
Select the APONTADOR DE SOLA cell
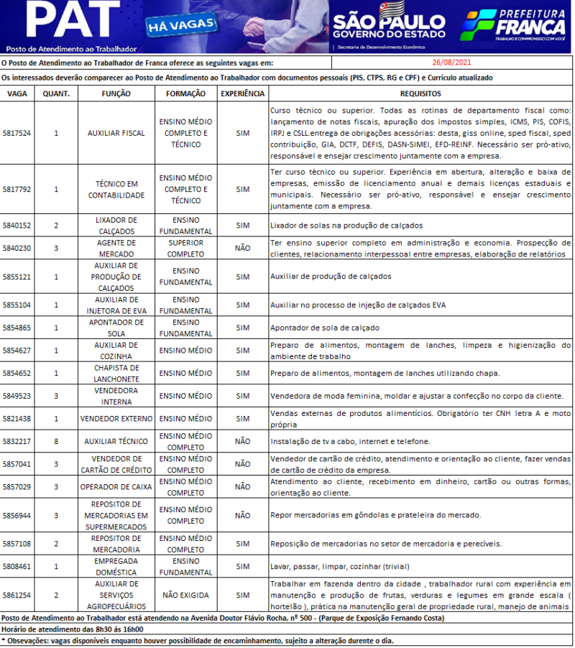(x=116, y=328)
